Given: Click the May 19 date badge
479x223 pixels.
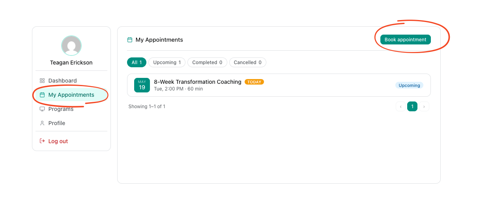Looking at the screenshot, I should 142,85.
